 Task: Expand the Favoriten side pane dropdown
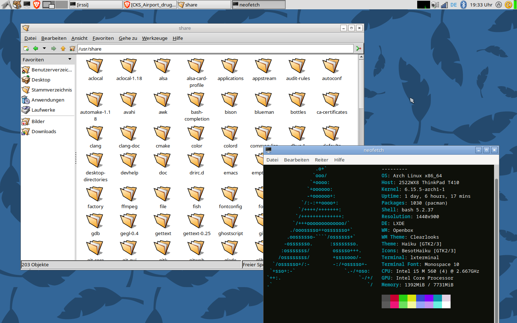pos(70,59)
